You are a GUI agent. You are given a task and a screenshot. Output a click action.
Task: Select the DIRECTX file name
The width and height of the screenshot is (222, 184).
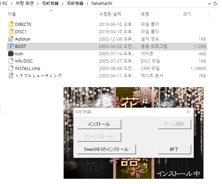[23, 24]
